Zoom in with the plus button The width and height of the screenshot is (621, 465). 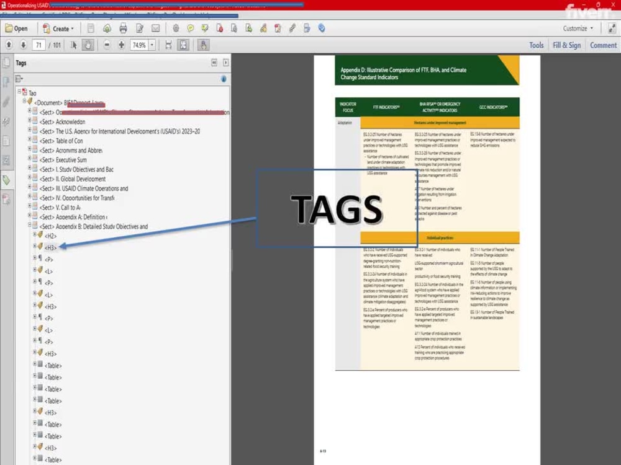click(x=122, y=45)
